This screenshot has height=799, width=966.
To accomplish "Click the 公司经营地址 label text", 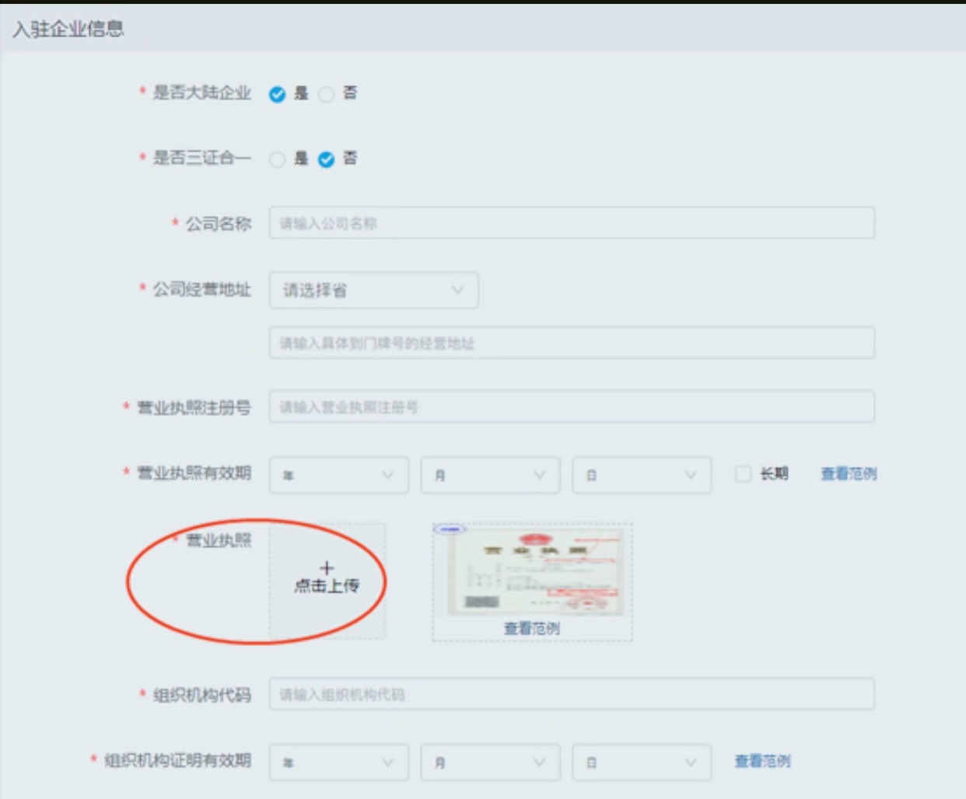I will click(202, 290).
